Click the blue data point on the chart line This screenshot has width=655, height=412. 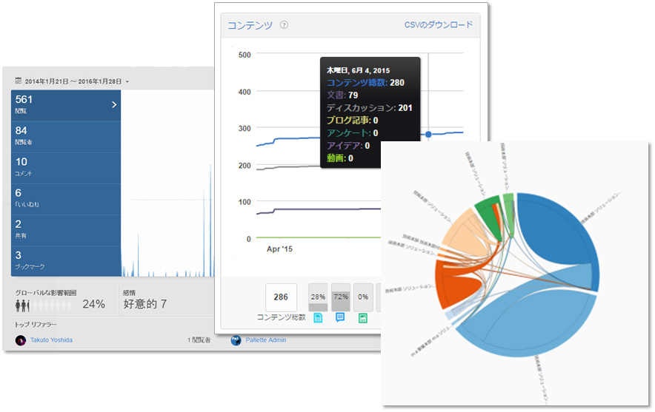[x=428, y=135]
